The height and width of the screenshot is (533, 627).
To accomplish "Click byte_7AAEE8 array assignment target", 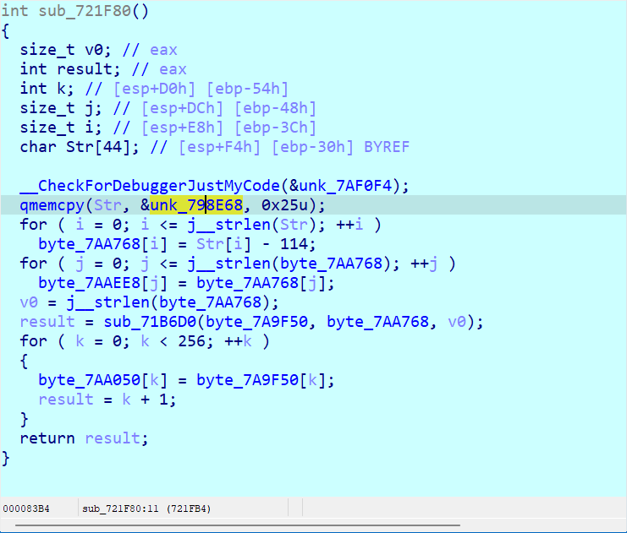I will tap(89, 283).
